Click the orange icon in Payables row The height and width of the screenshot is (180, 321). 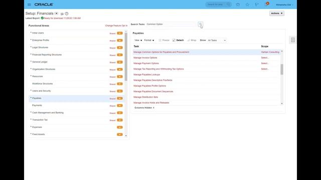pos(120,98)
